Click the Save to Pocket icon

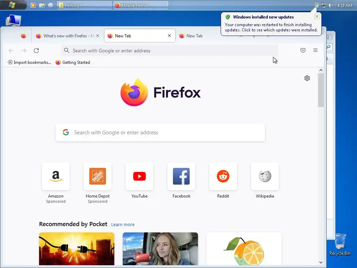303,50
